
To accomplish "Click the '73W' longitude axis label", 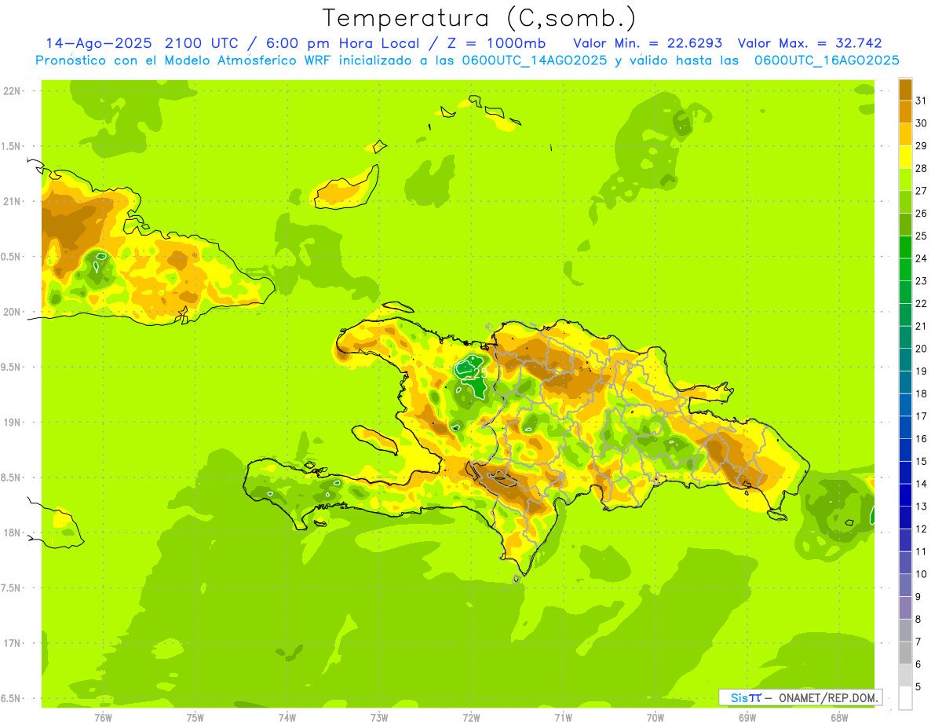I will pyautogui.click(x=379, y=718).
